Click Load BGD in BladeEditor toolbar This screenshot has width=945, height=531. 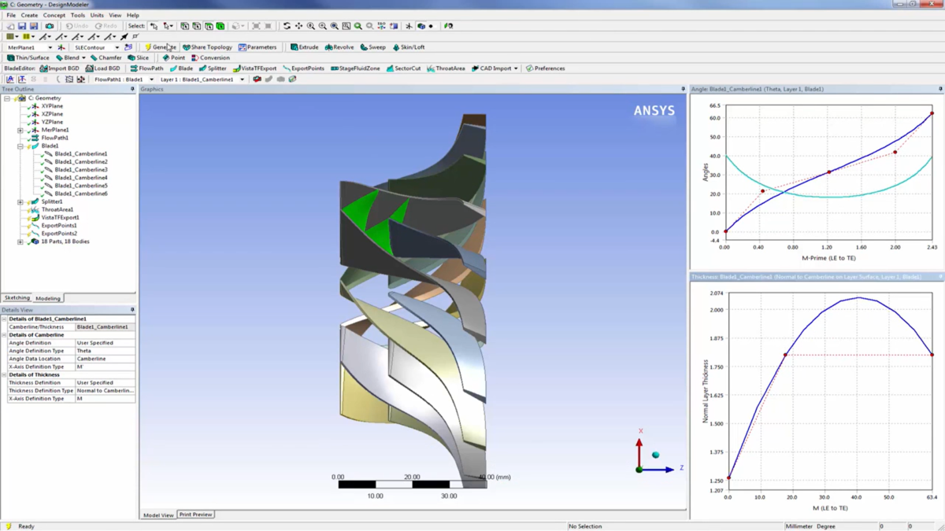point(103,68)
